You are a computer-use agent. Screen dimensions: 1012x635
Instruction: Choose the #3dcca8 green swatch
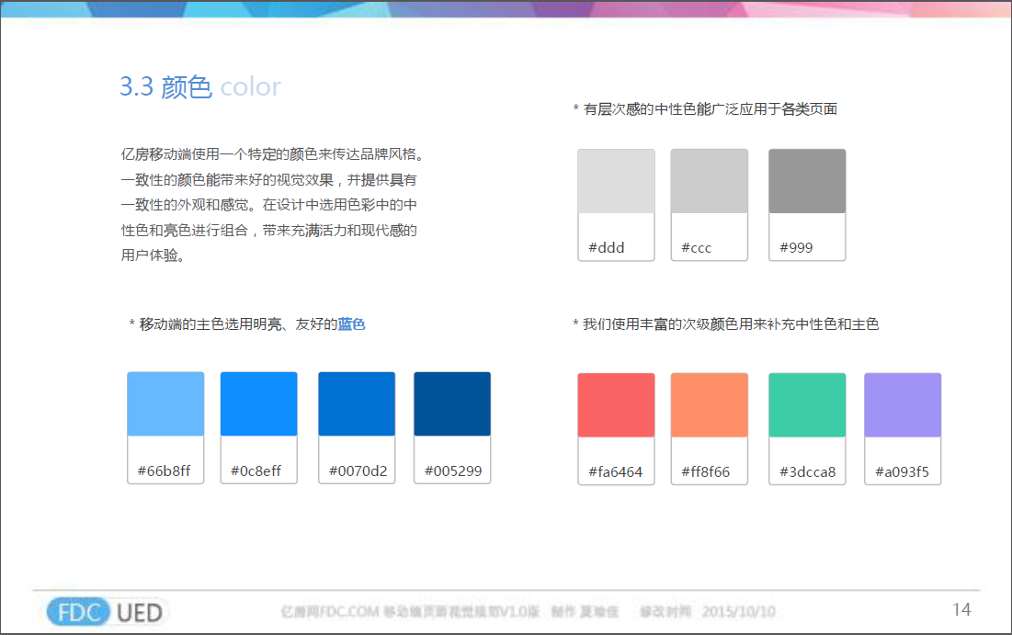(807, 405)
